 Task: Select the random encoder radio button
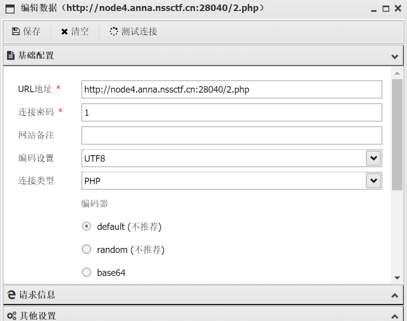(86, 249)
